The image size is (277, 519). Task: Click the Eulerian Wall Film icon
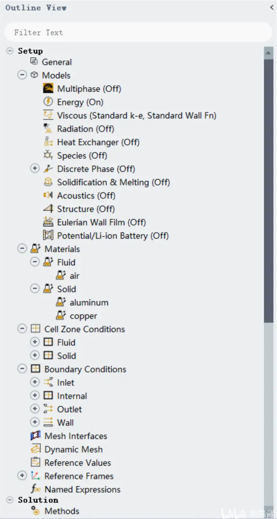pyautogui.click(x=48, y=222)
